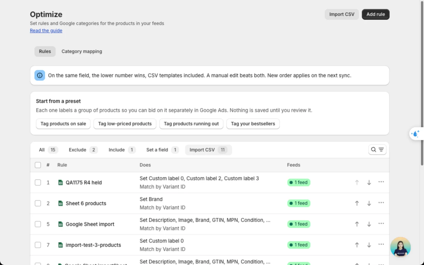This screenshot has height=265, width=424.
Task: Switch to the Rules tab
Action: coord(45,52)
